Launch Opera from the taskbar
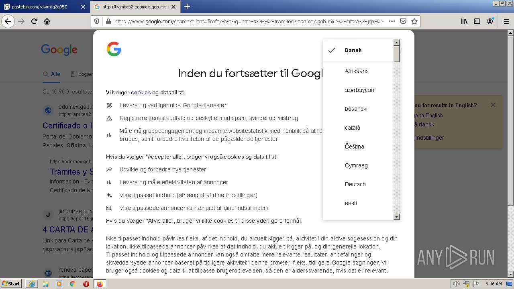The height and width of the screenshot is (289, 514). (x=86, y=284)
